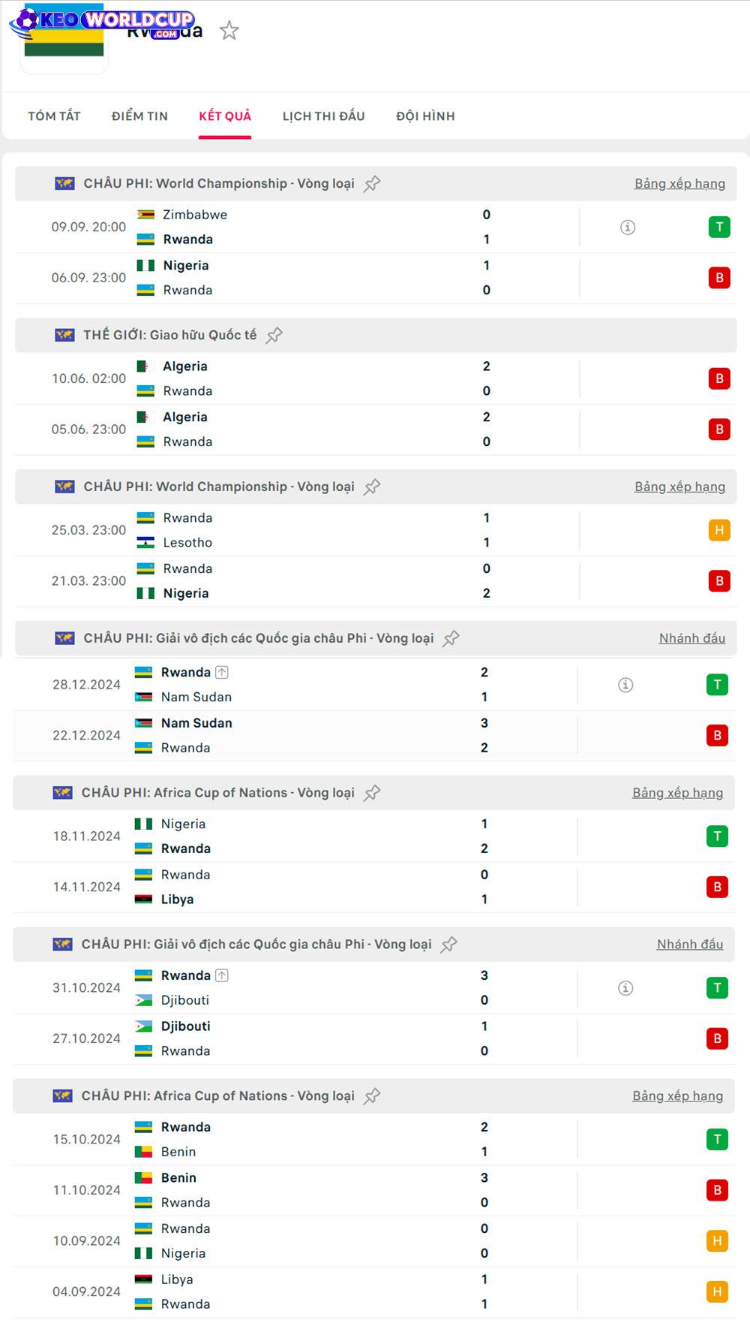This screenshot has height=1320, width=750.
Task: Click the favorite star next to Rwanda
Action: [x=229, y=31]
